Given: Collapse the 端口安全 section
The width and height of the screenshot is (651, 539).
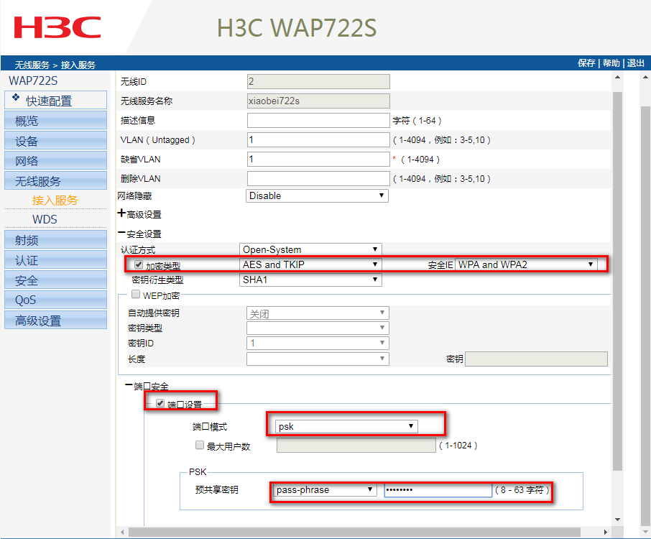Looking at the screenshot, I should (129, 386).
